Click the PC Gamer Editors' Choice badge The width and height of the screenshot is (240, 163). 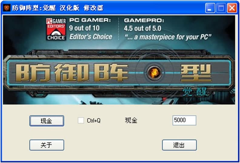(x=56, y=29)
